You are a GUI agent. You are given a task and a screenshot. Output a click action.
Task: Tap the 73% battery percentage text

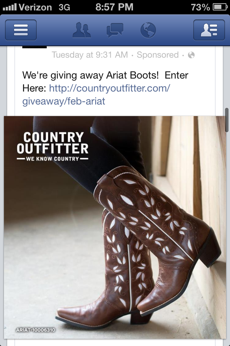tap(200, 7)
